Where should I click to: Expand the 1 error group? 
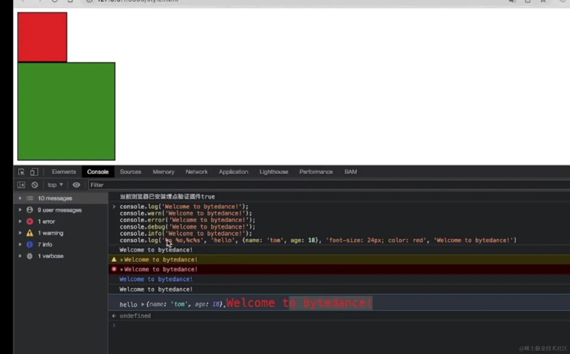[x=20, y=221]
